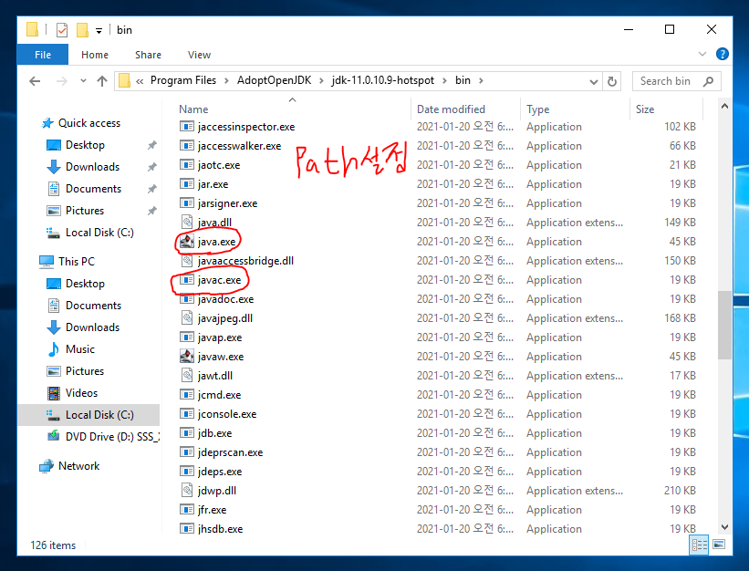Screen dimensions: 749x571
Task: Unpin Pictures from Quick access
Action: point(152,211)
